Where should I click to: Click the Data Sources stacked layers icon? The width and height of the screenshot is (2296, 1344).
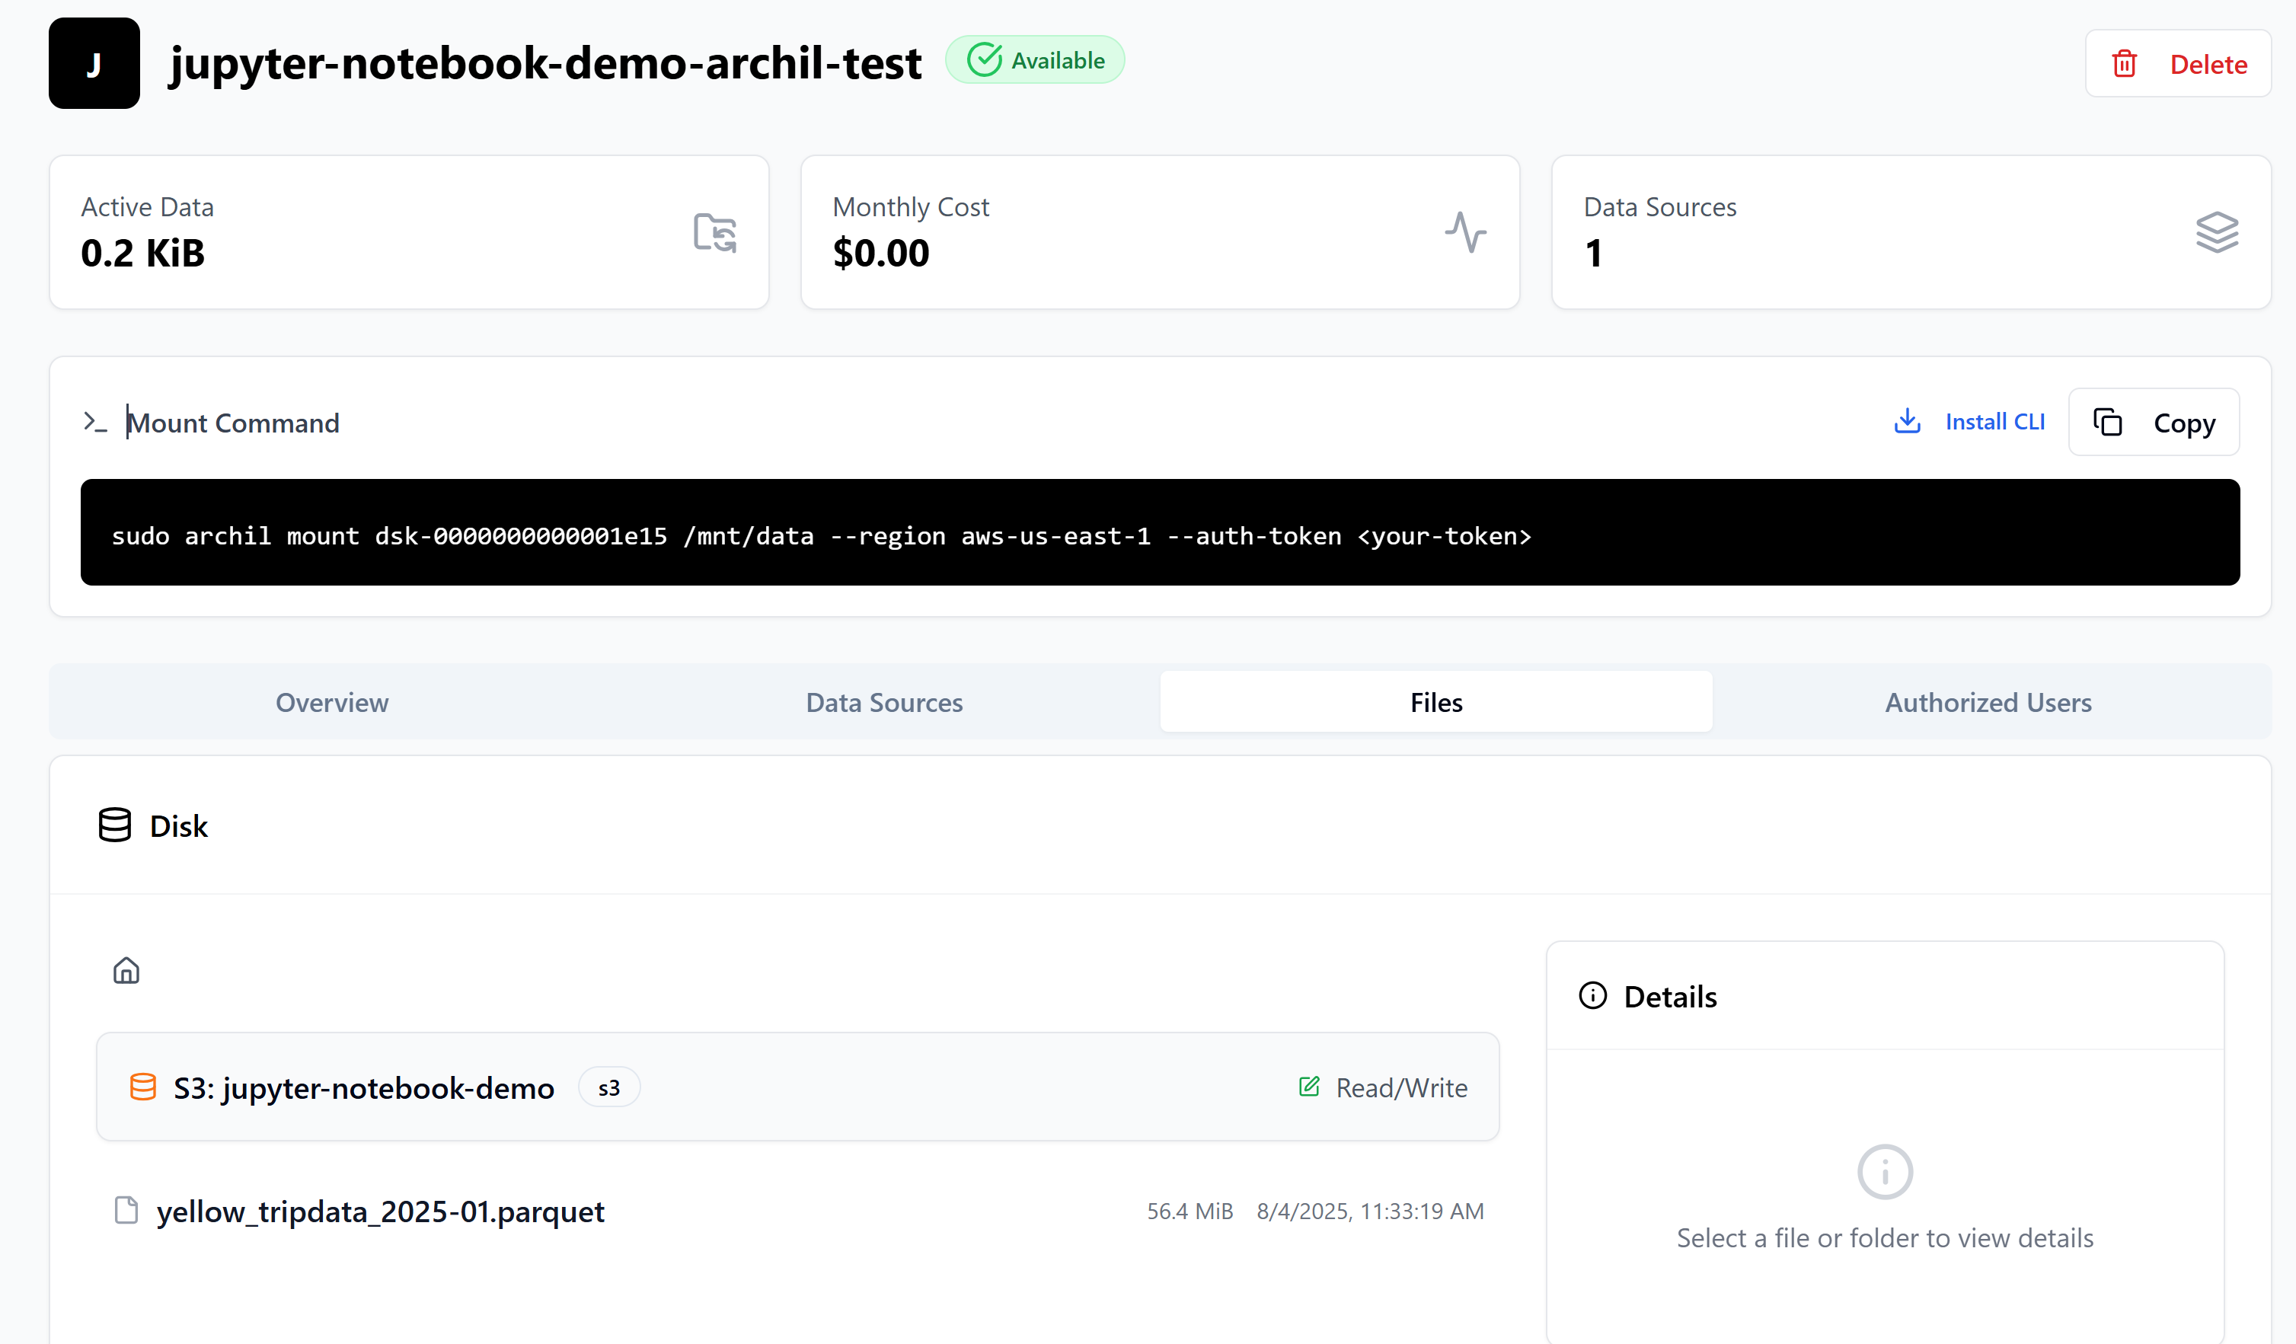(x=2216, y=232)
